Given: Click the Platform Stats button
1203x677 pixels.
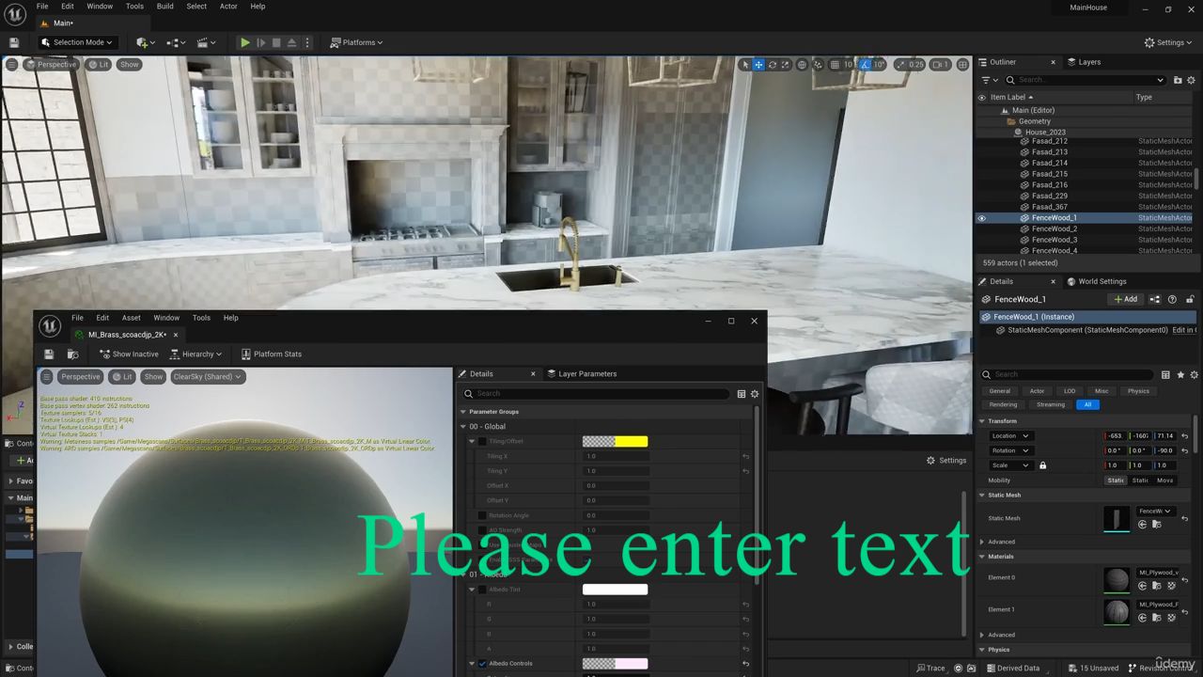Looking at the screenshot, I should 272,354.
